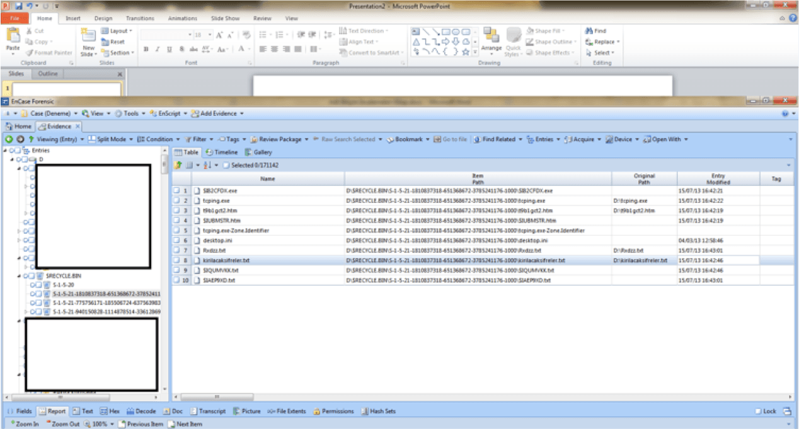The image size is (799, 429).
Task: Switch to the Evidence tab
Action: tap(56, 126)
